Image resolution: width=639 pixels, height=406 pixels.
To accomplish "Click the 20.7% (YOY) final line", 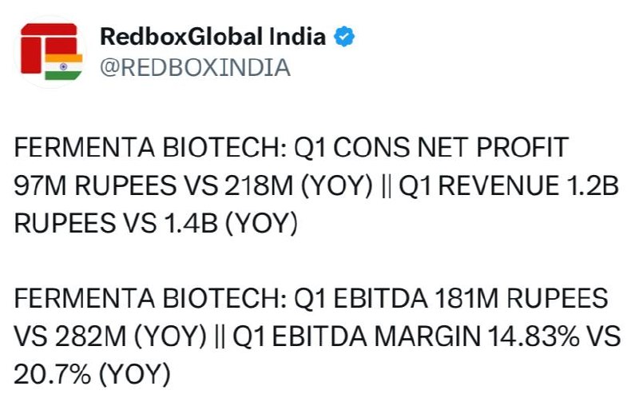I will coord(92,375).
